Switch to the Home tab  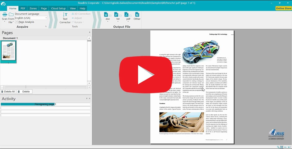(13, 8)
